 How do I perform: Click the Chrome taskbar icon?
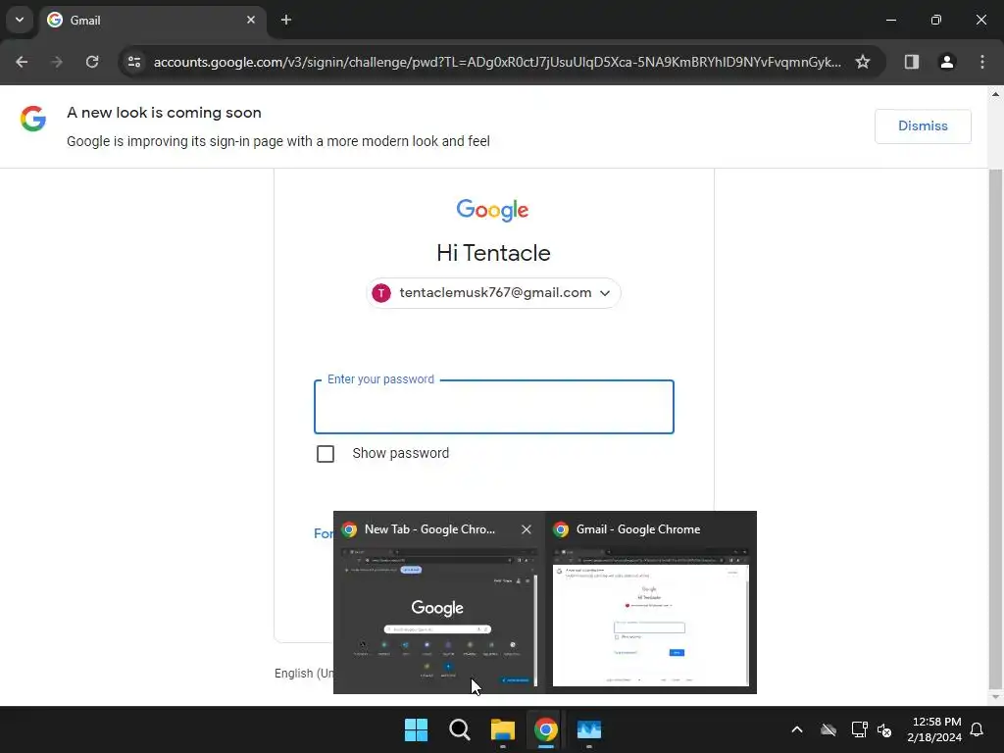pos(545,729)
